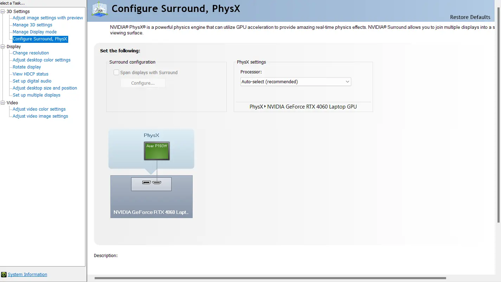Open the System Information link
The image size is (501, 282).
click(x=27, y=275)
